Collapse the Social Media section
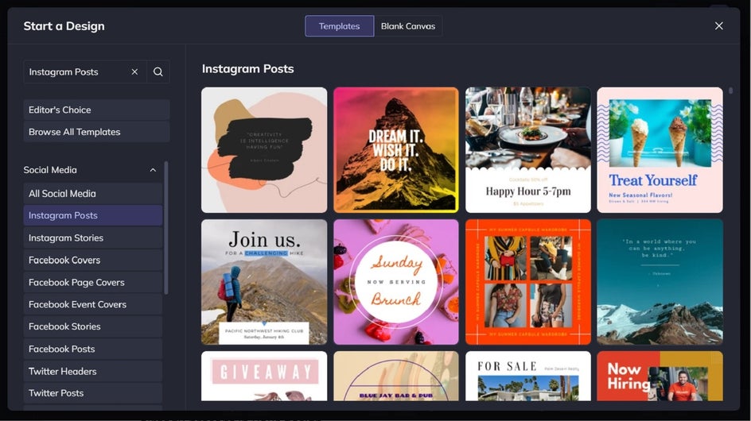 (x=153, y=170)
